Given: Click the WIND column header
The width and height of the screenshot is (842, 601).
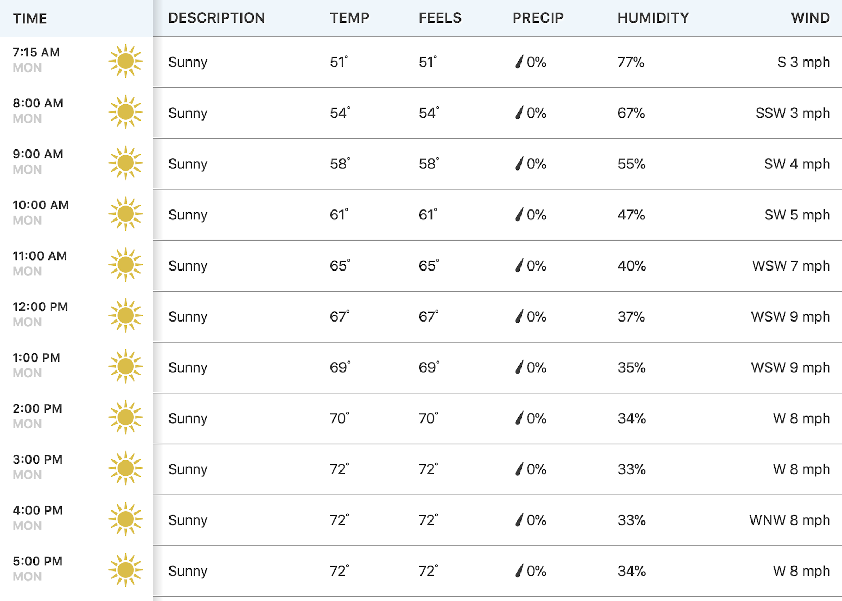Looking at the screenshot, I should (810, 18).
